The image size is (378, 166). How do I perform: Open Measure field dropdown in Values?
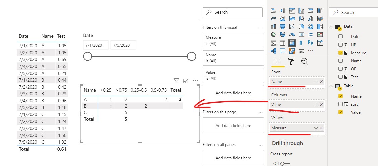click(316, 128)
